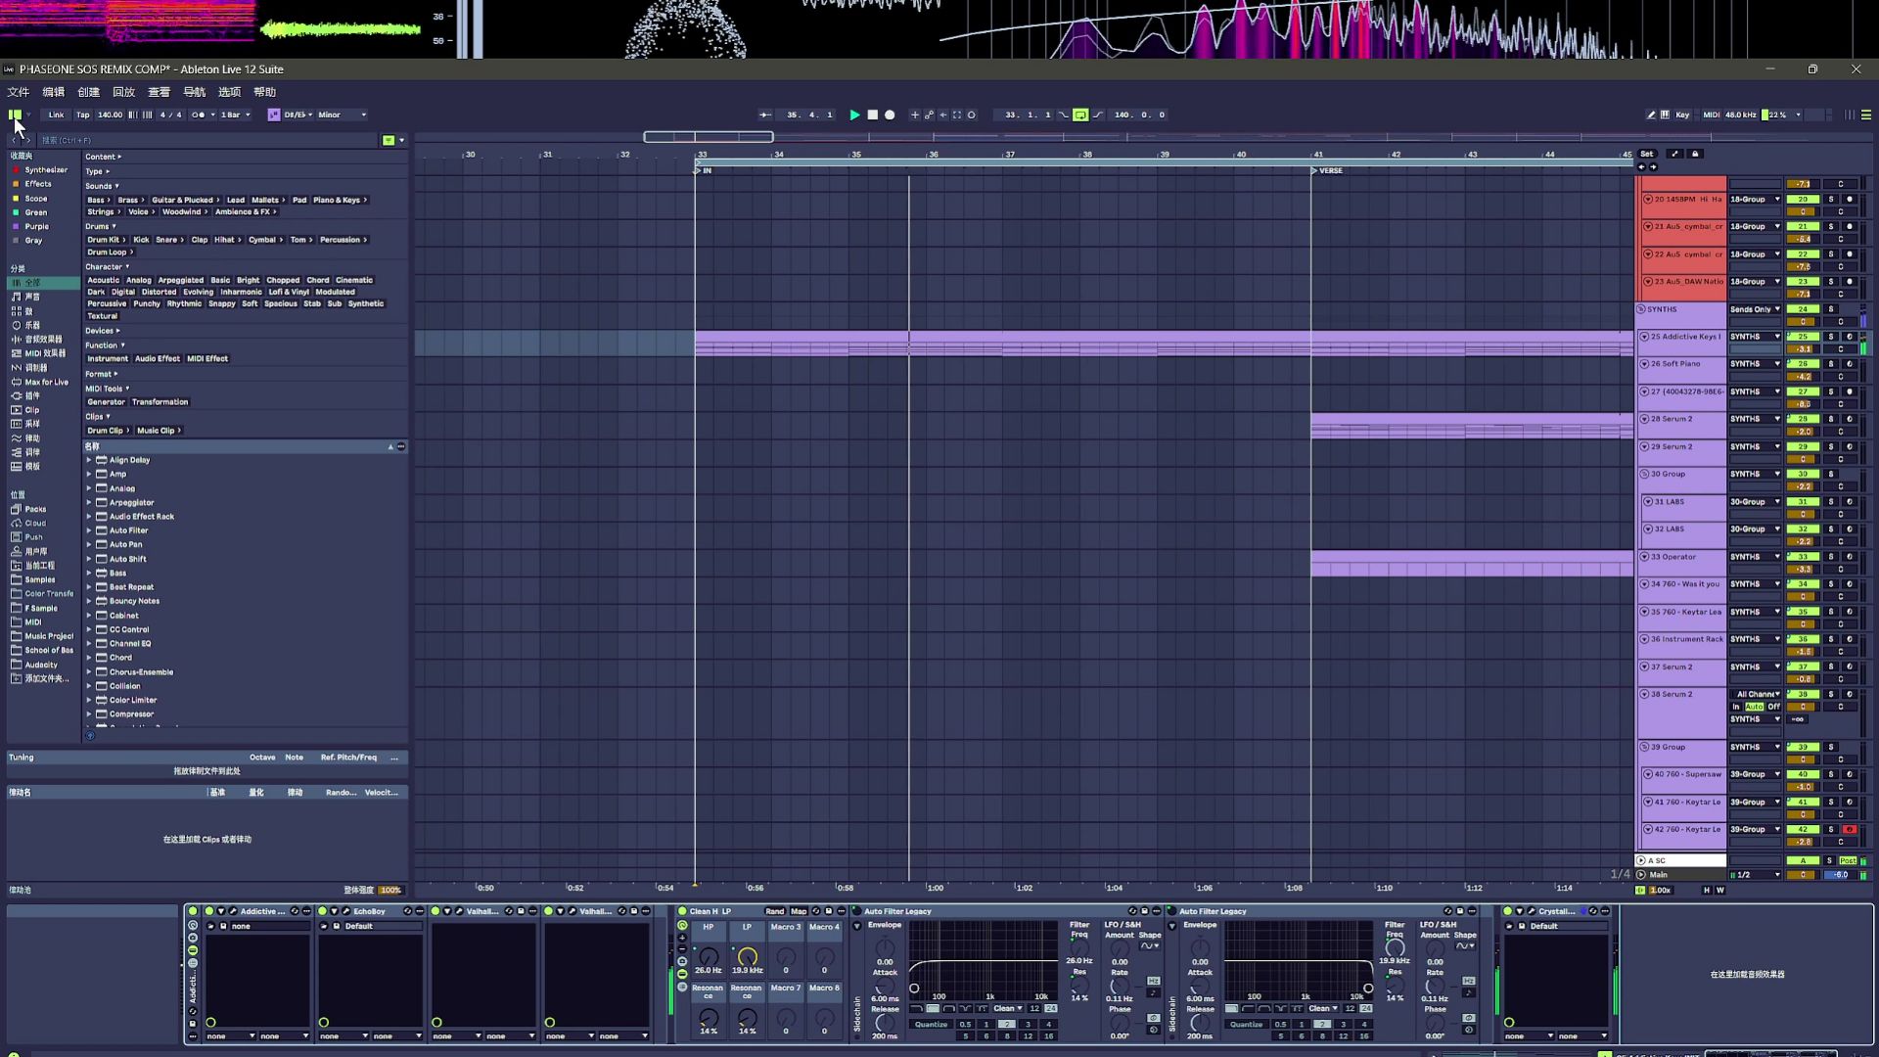The width and height of the screenshot is (1879, 1057).
Task: Open output routing dropdown for track 28 Serum 2
Action: coord(1755,419)
